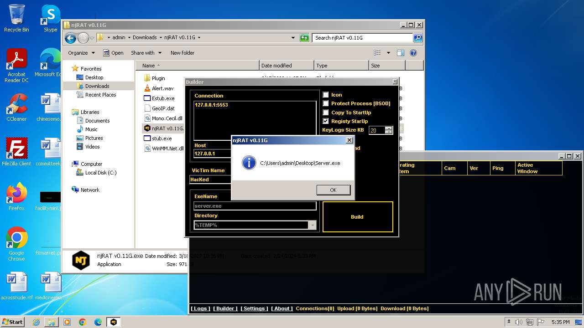This screenshot has width=584, height=328.
Task: Close the njRAT v0.11G message box
Action: tap(349, 140)
